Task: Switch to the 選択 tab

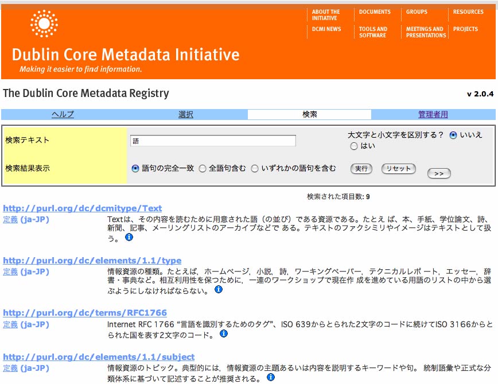Action: [x=186, y=115]
